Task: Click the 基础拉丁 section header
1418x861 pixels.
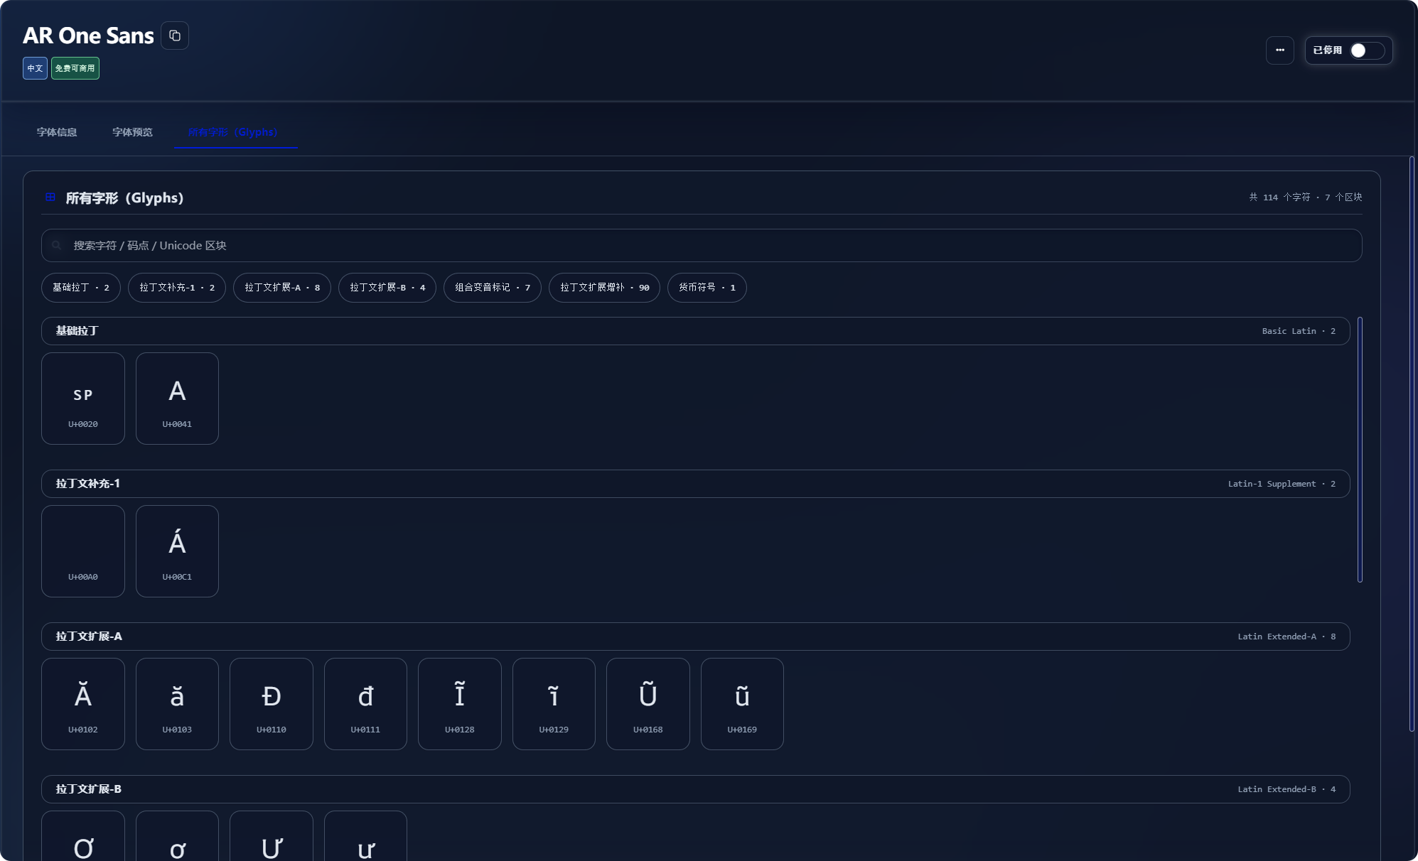Action: [696, 331]
